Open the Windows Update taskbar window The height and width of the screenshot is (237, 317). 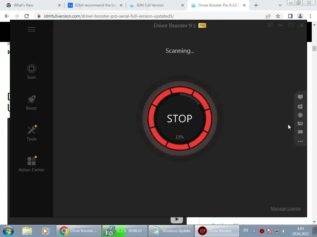(x=171, y=231)
